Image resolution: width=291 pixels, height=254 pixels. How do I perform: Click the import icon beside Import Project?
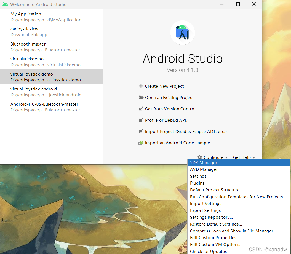(141, 131)
